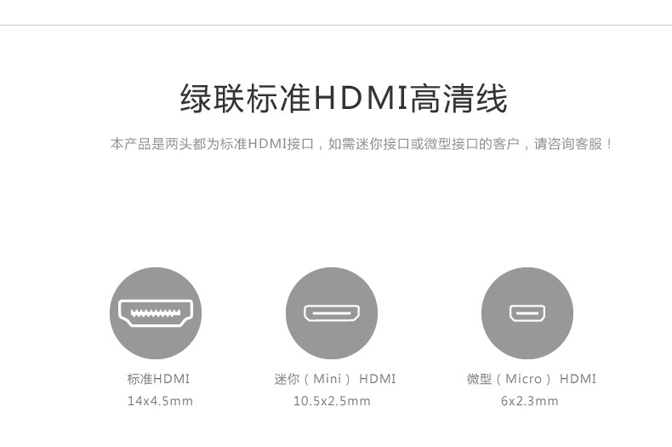Click 请咨询客服！ in the subtitle
The width and height of the screenshot is (672, 447).
[573, 144]
